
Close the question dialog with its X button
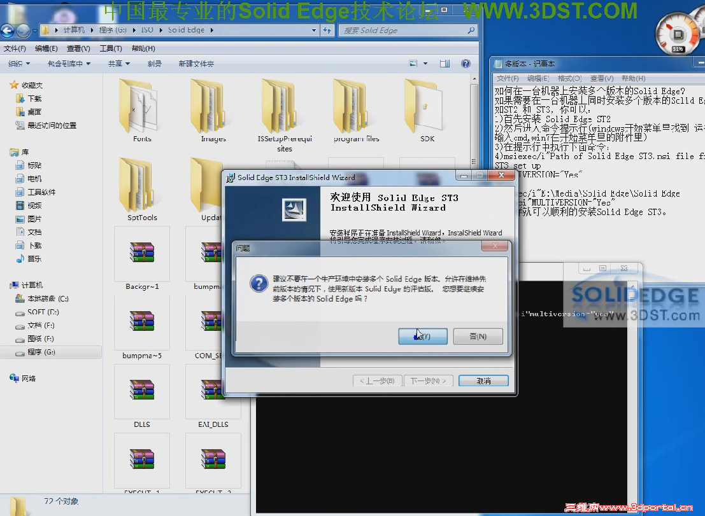pos(495,246)
